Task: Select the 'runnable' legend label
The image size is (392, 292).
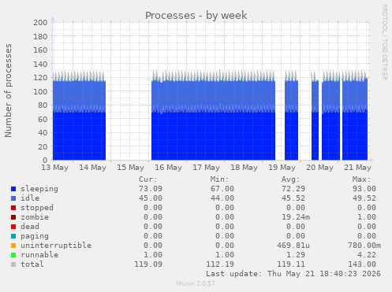Action: coord(39,255)
